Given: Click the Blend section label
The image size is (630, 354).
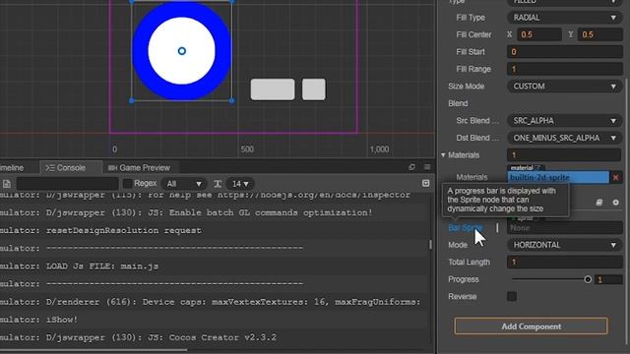Looking at the screenshot, I should click(x=458, y=103).
